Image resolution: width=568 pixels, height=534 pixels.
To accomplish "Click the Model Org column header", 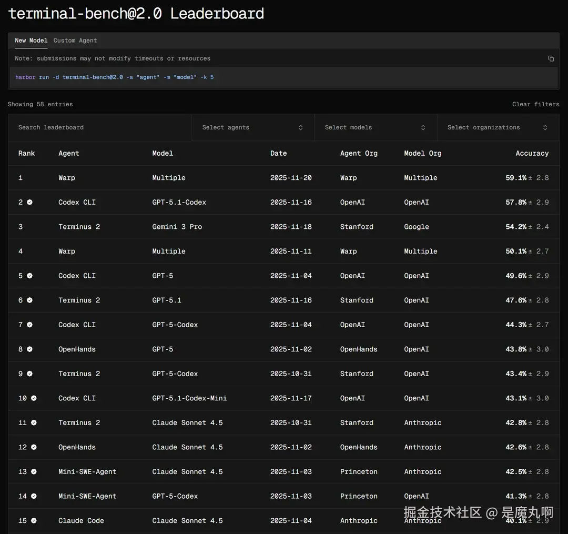I will click(x=422, y=153).
